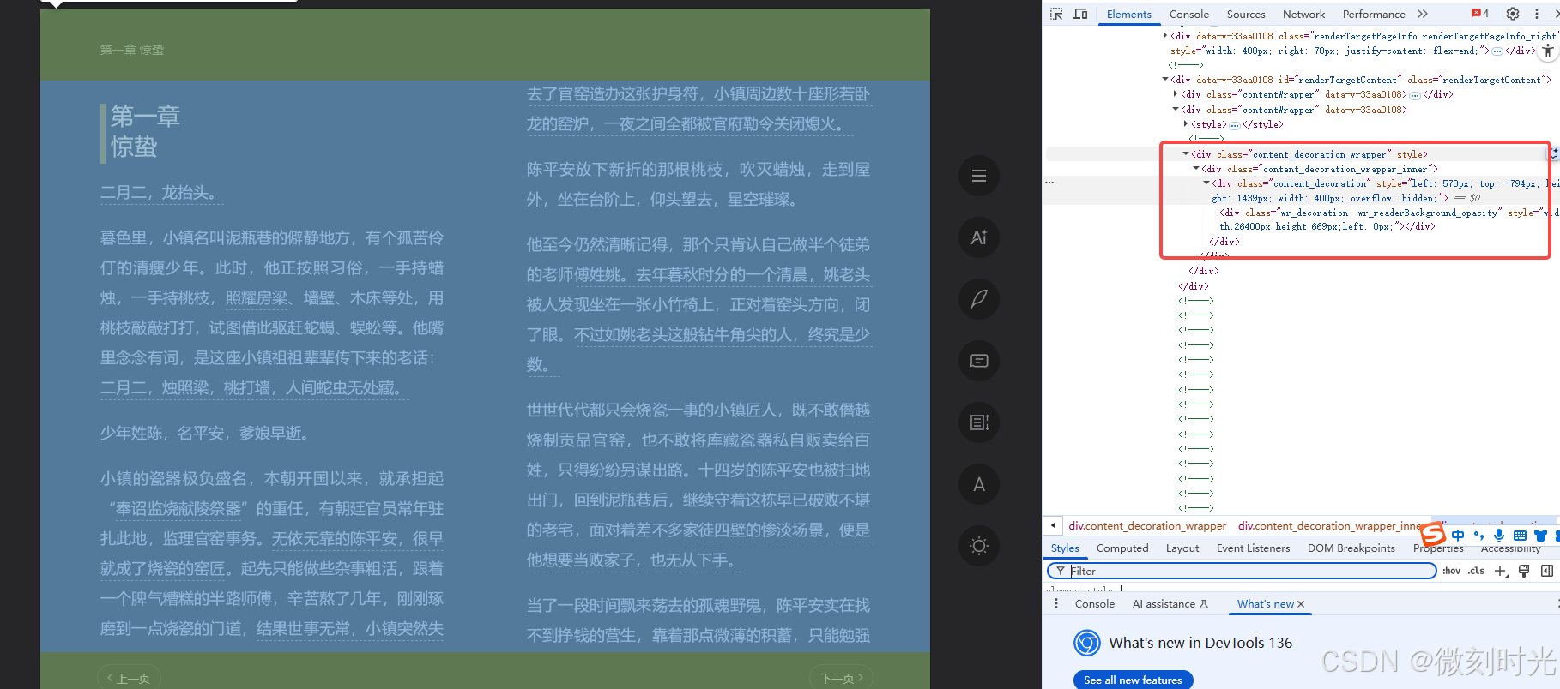Collapse the renderTargetContent div node
This screenshot has height=689, width=1560.
click(x=1165, y=80)
